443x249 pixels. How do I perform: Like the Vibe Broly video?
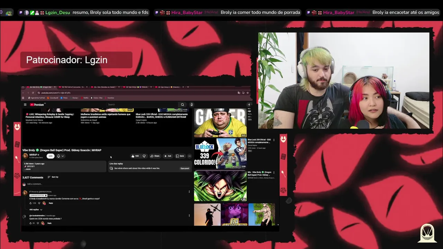tap(135, 156)
